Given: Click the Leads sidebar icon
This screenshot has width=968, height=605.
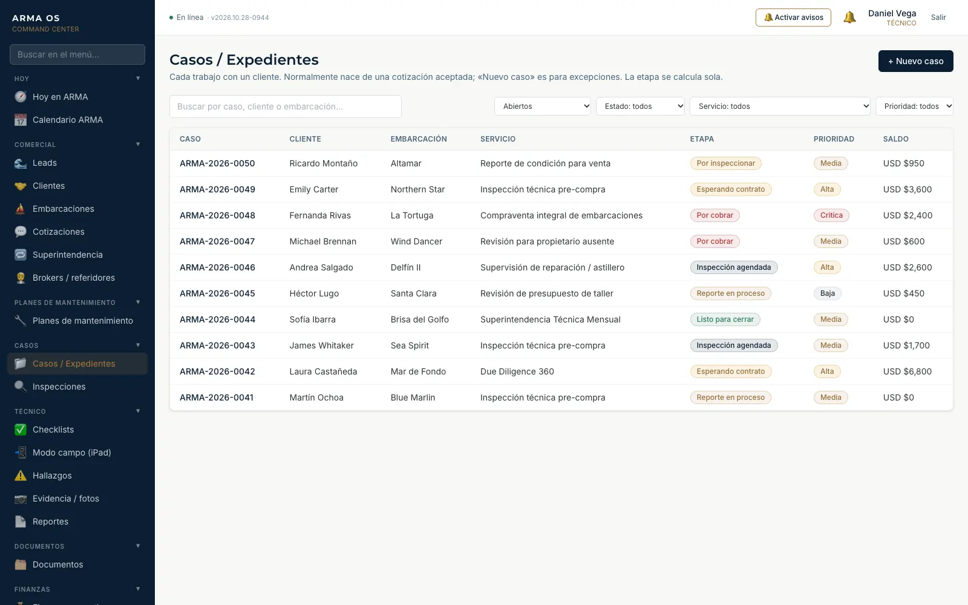Looking at the screenshot, I should click(x=21, y=163).
